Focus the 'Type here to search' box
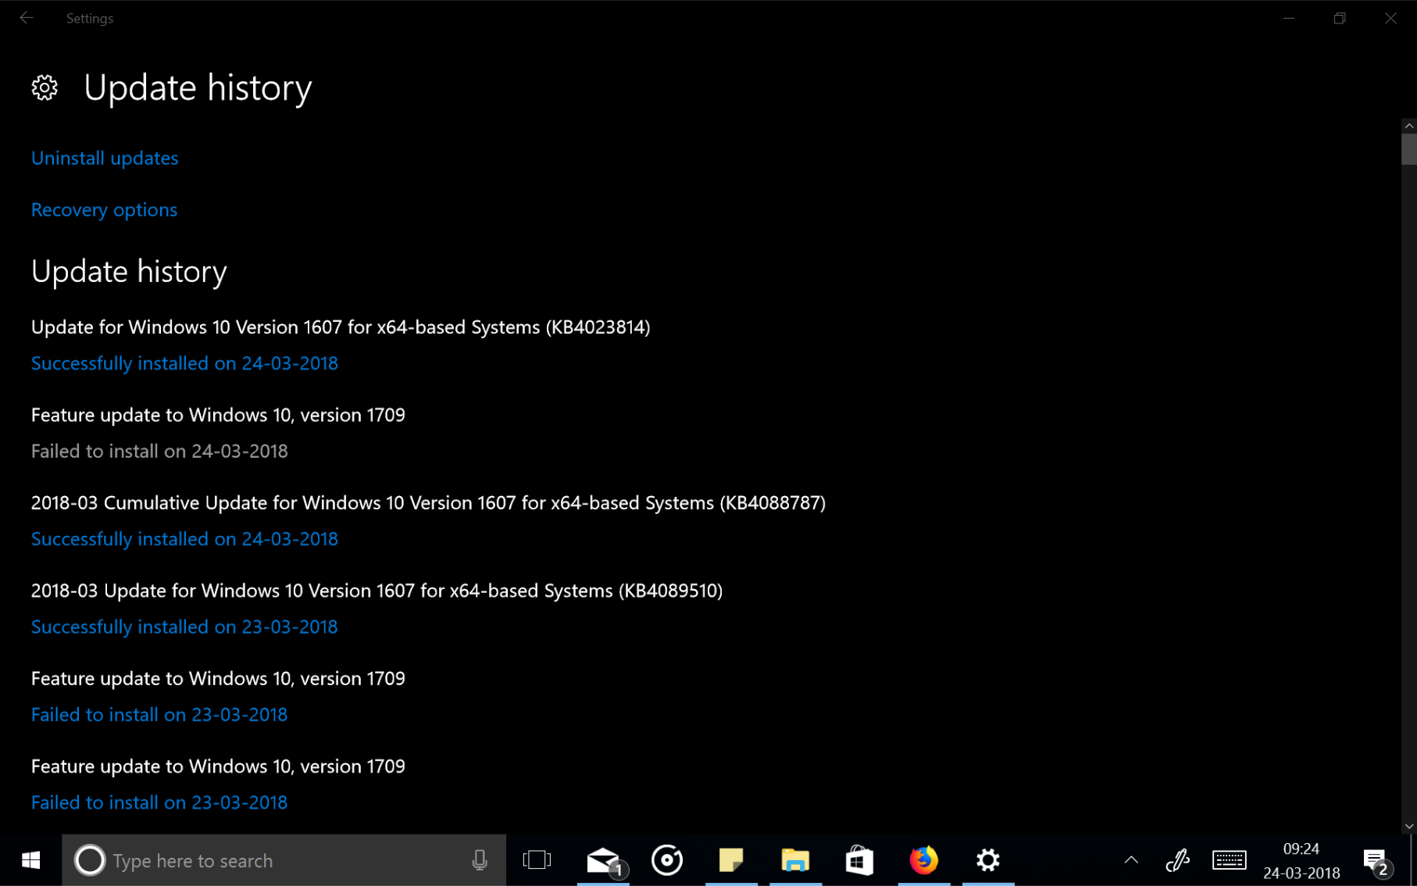Viewport: 1417px width, 886px height. pos(284,860)
